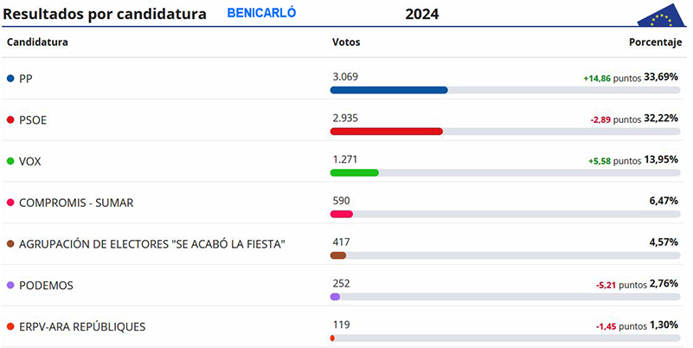Click the red PSOE party dot
The height and width of the screenshot is (348, 693).
tap(10, 119)
